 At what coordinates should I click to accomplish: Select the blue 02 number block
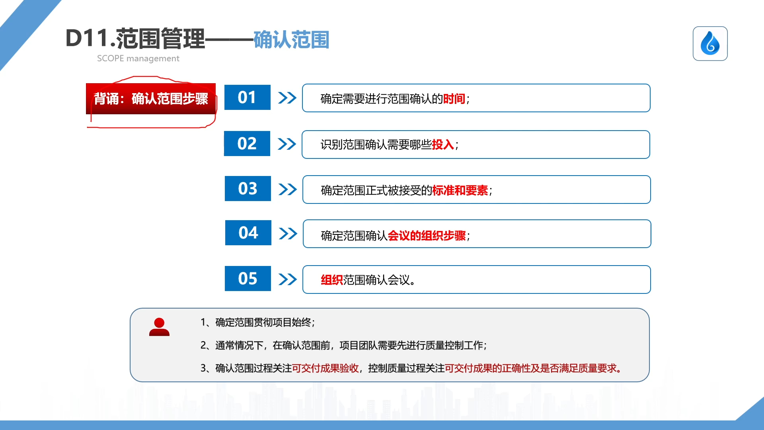(247, 143)
